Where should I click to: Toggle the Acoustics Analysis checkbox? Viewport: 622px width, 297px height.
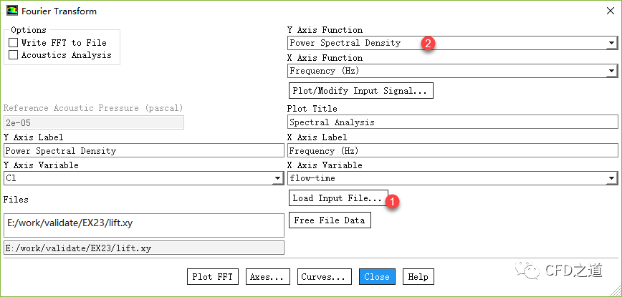pyautogui.click(x=13, y=55)
